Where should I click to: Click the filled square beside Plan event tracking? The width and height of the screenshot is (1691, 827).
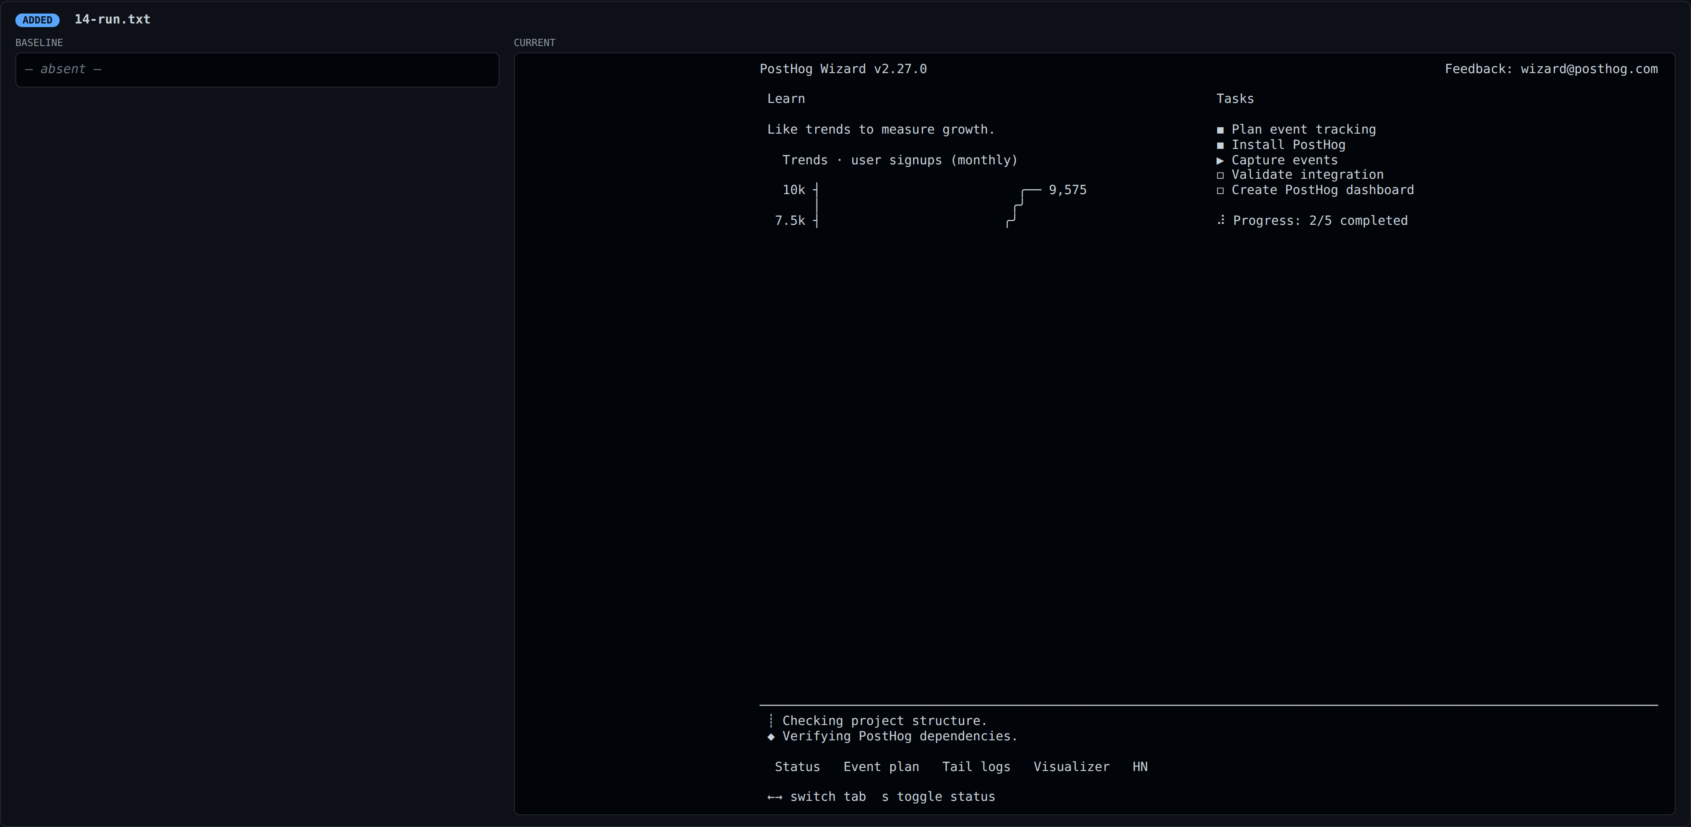coord(1220,130)
